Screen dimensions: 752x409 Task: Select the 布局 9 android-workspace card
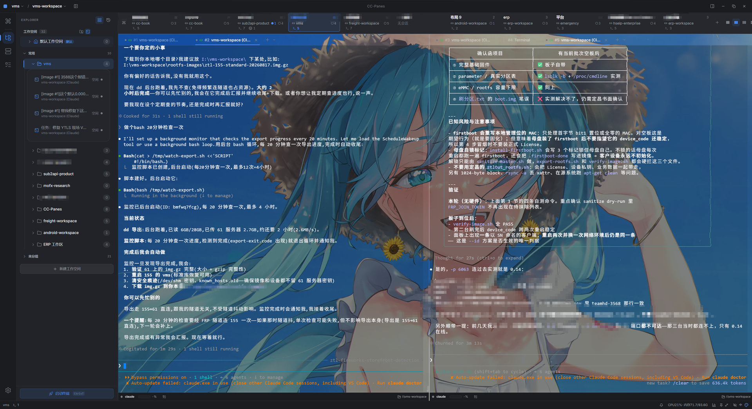[472, 23]
